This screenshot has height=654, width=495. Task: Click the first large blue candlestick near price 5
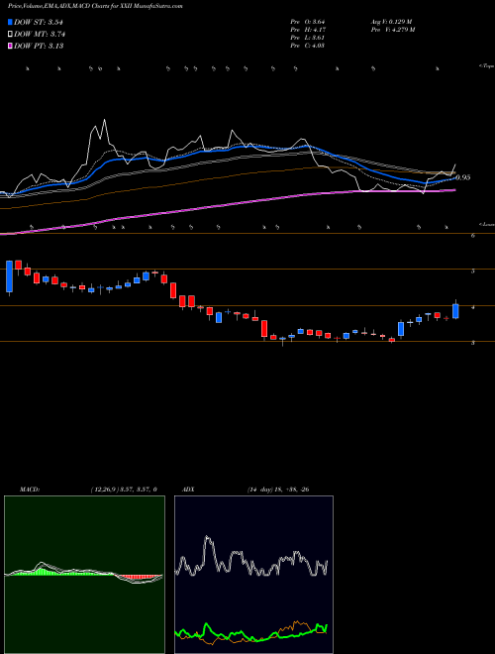point(9,276)
